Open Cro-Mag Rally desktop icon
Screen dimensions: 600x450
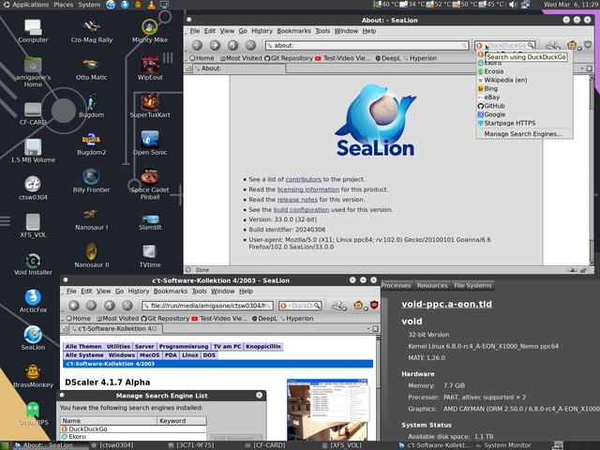pos(92,31)
